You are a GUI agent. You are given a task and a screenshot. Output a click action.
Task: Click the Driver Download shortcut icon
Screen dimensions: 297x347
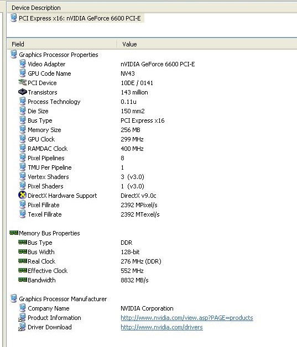click(x=22, y=327)
